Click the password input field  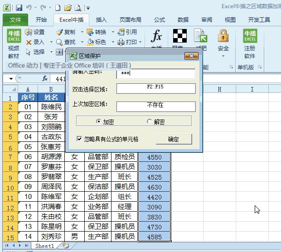point(156,73)
